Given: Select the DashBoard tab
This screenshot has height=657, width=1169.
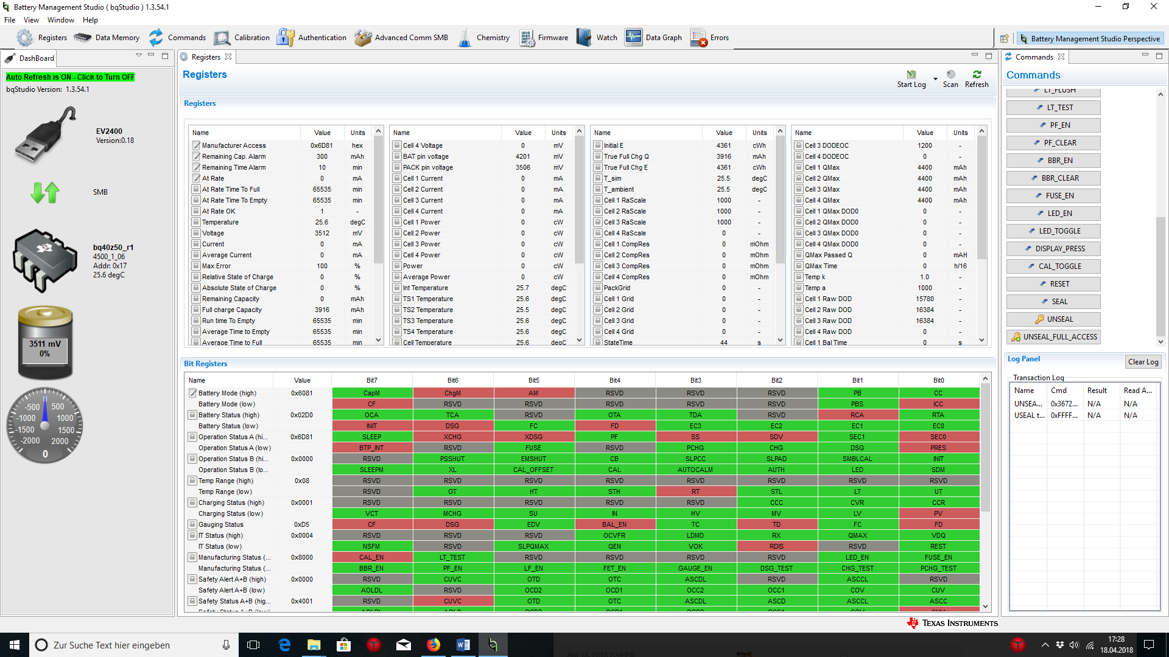Looking at the screenshot, I should point(30,58).
